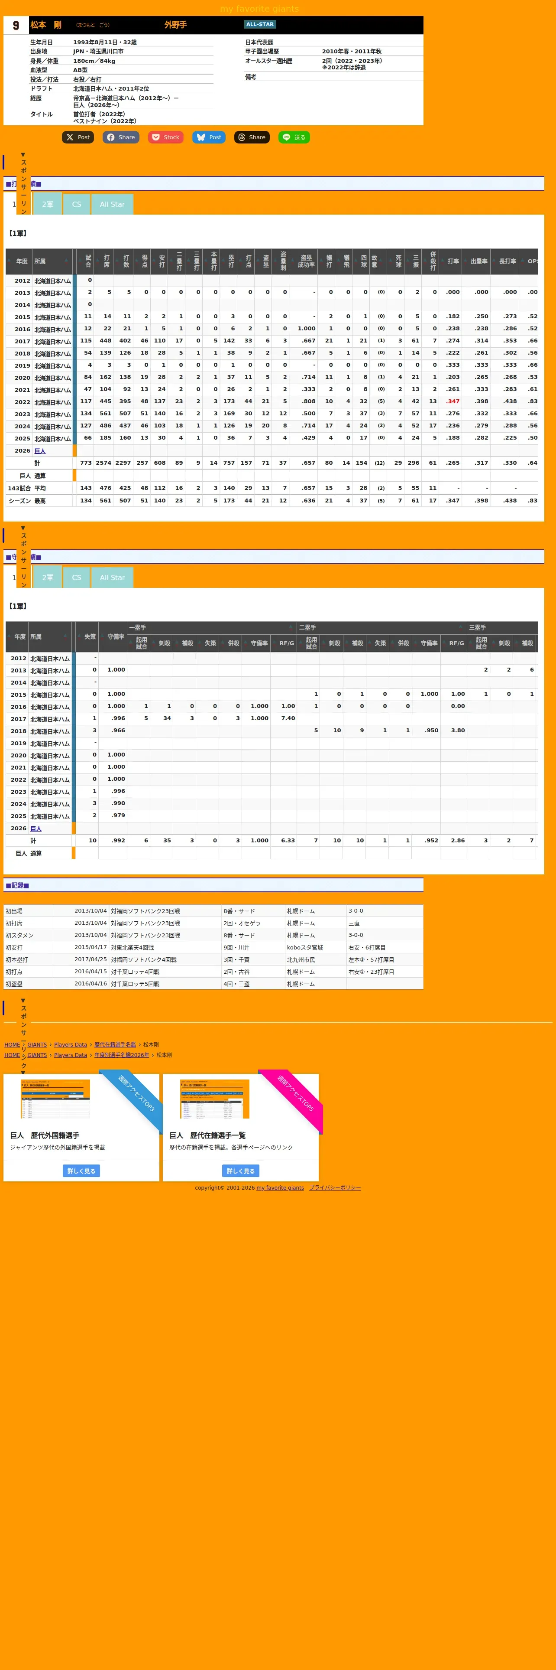The image size is (556, 1670).
Task: Select the All Star tab above the batting table
Action: point(112,204)
